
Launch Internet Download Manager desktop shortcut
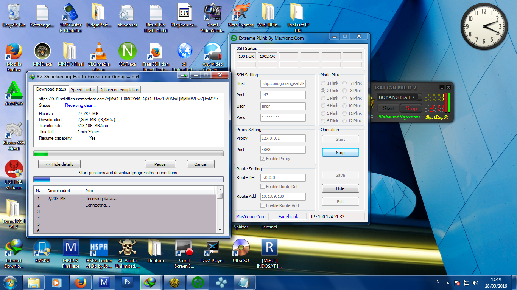14,254
